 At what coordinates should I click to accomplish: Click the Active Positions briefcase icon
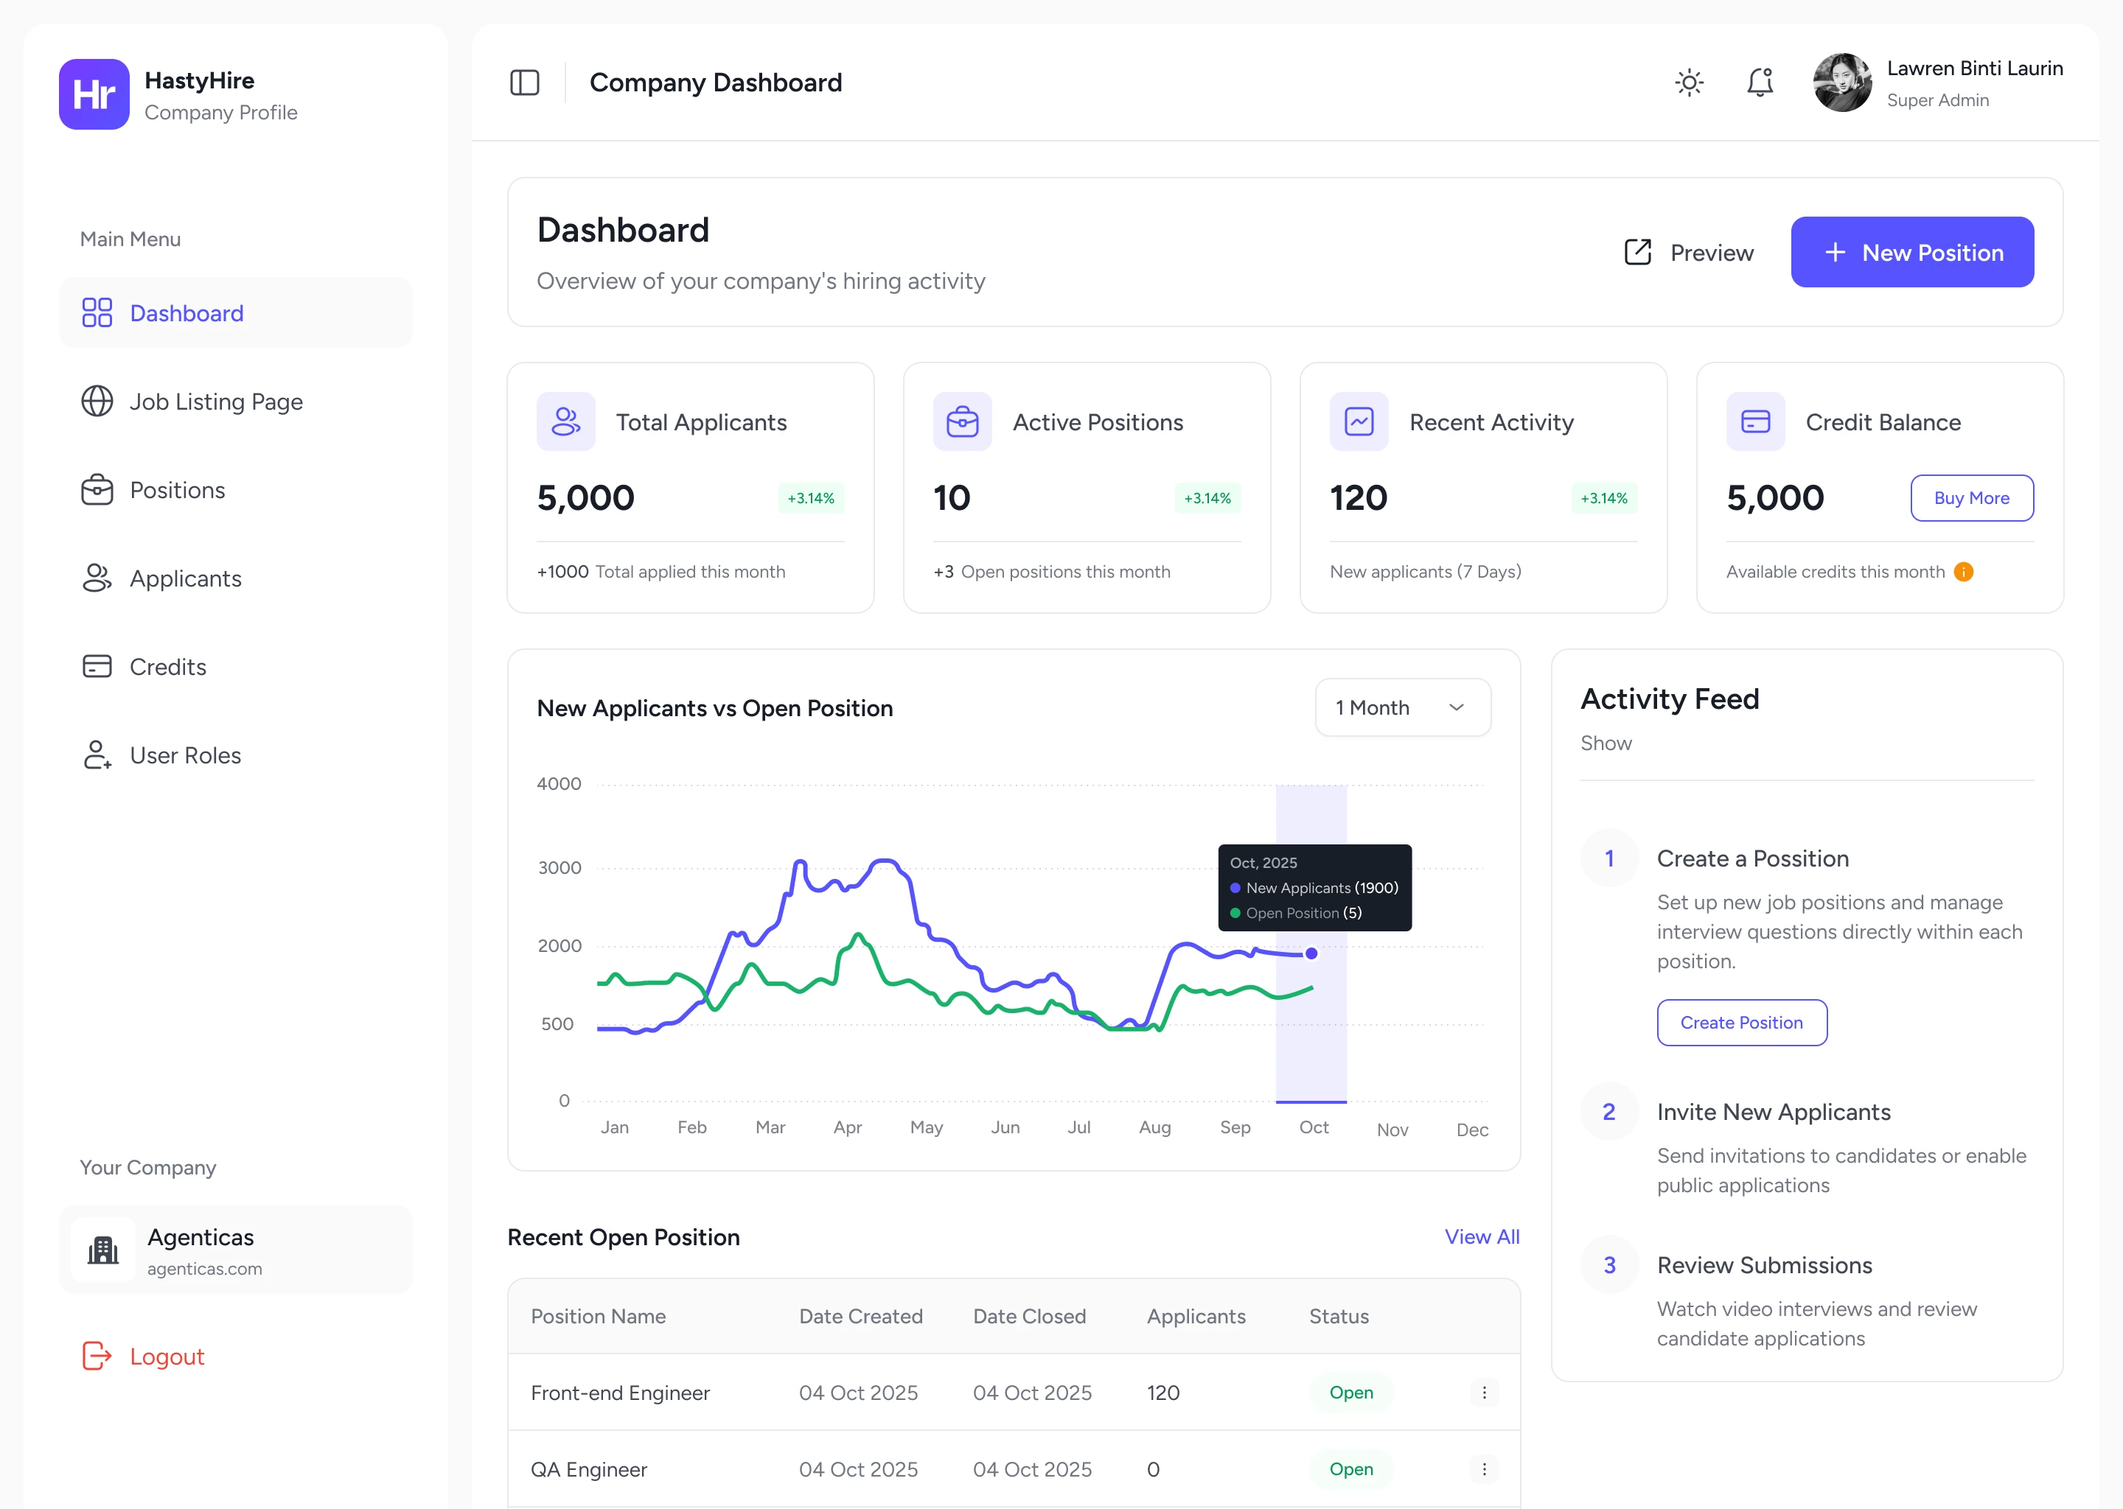tap(962, 422)
